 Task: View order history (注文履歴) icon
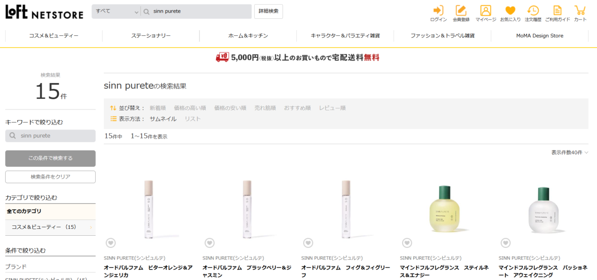(533, 13)
